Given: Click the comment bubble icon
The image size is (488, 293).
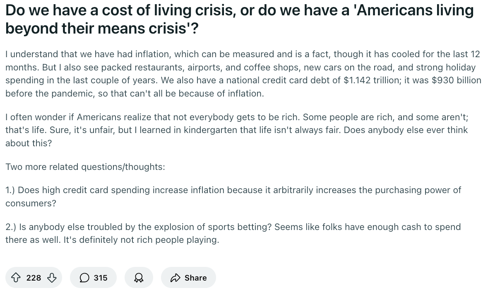Looking at the screenshot, I should (x=84, y=278).
